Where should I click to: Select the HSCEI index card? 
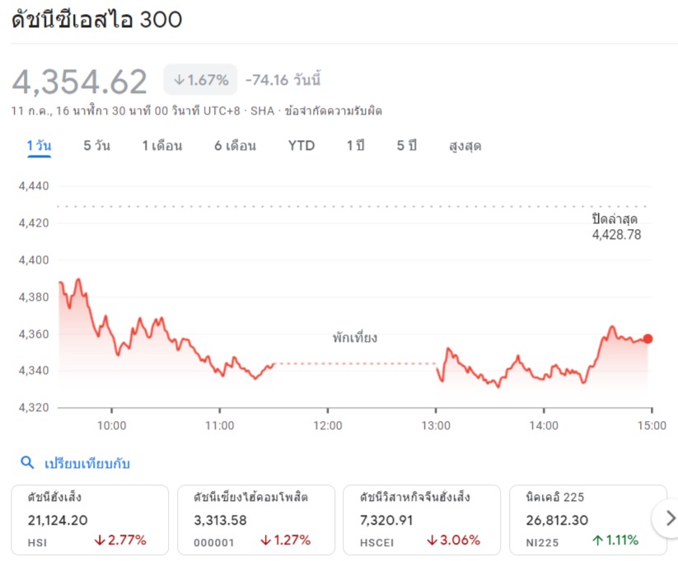click(422, 519)
